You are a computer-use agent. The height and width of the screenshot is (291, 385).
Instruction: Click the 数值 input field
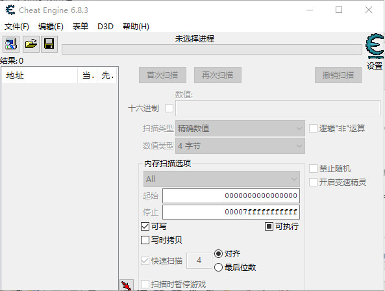click(x=278, y=108)
